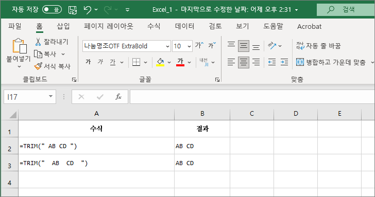Open the Undo history dropdown arrow
This screenshot has width=375, height=197.
pos(96,10)
